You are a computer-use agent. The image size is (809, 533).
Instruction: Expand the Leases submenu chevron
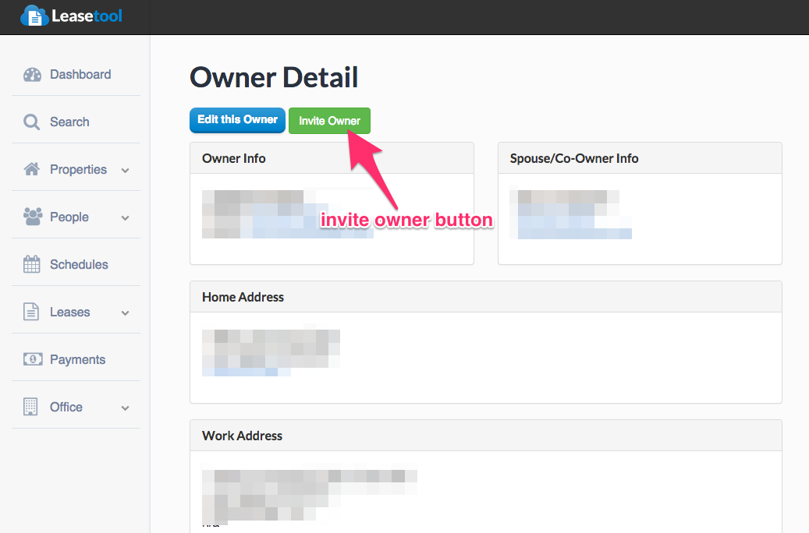click(x=125, y=313)
